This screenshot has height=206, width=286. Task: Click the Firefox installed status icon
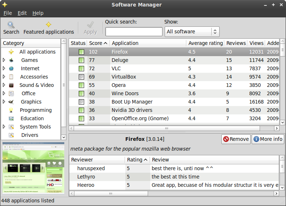tap(81, 52)
